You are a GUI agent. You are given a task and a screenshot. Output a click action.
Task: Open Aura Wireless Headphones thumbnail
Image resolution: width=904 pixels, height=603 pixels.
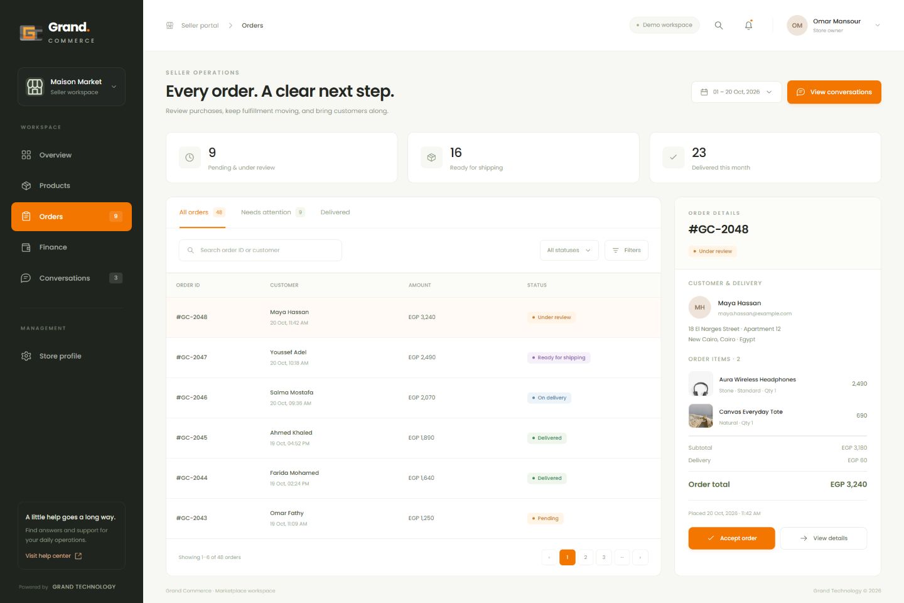pos(701,384)
